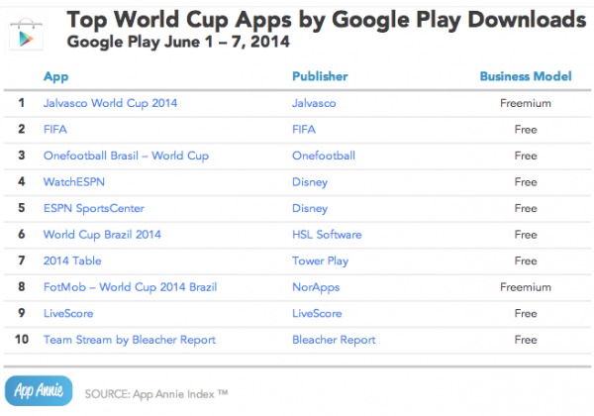
Task: Select Free value in WatchESPN row
Action: (526, 182)
